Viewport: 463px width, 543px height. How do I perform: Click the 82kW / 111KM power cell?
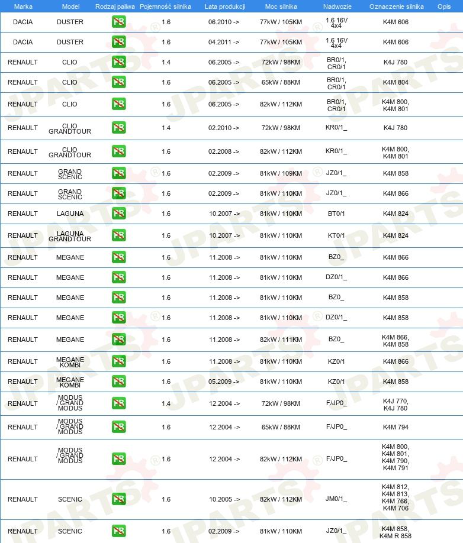coord(281,340)
